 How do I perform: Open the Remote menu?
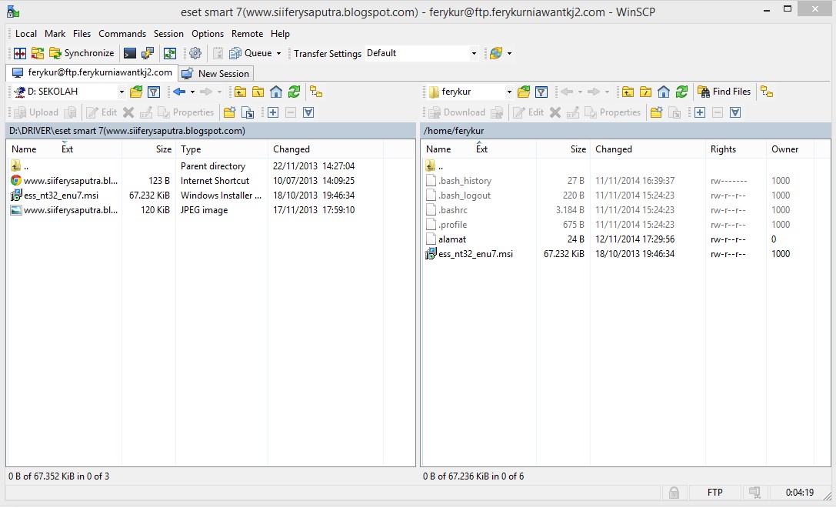[248, 34]
